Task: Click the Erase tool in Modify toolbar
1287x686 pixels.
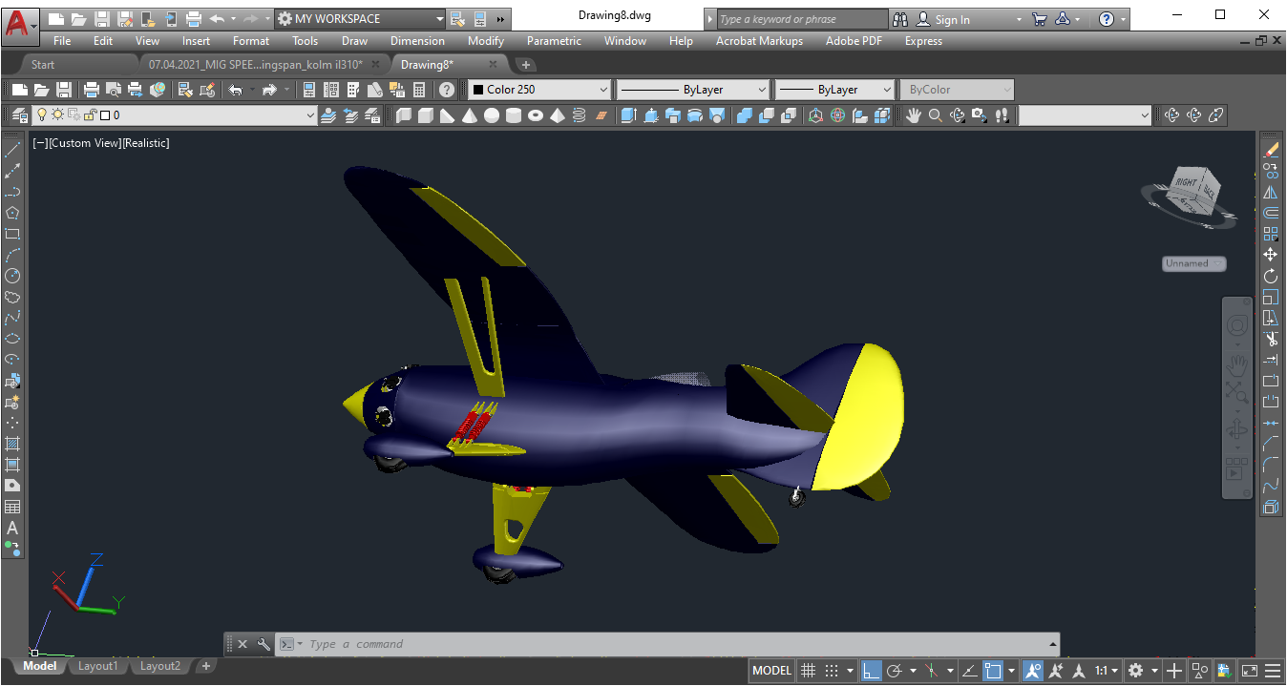Action: pyautogui.click(x=1271, y=150)
